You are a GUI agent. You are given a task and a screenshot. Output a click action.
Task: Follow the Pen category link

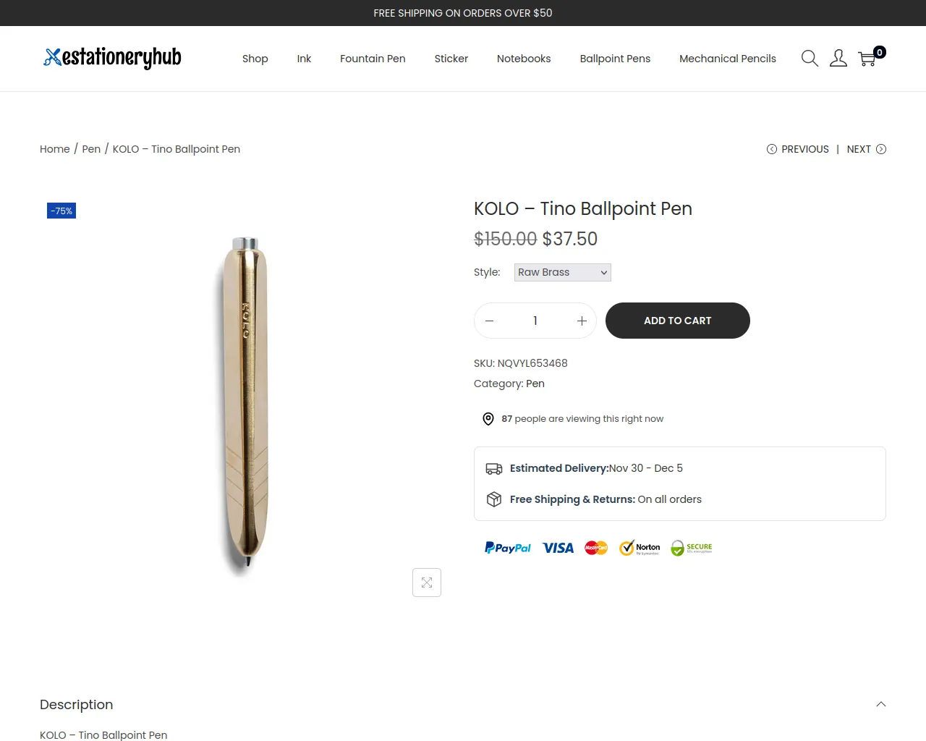pos(535,384)
